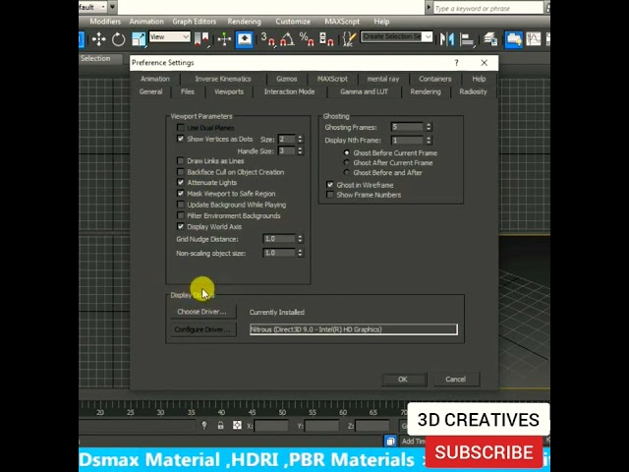The width and height of the screenshot is (629, 472).
Task: Enable Show Frame Numbers checkbox
Action: click(x=330, y=195)
